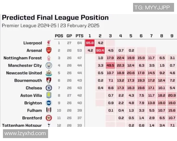Select the Fulham club badge icon
The height and width of the screenshot is (141, 177).
[x=49, y=110]
